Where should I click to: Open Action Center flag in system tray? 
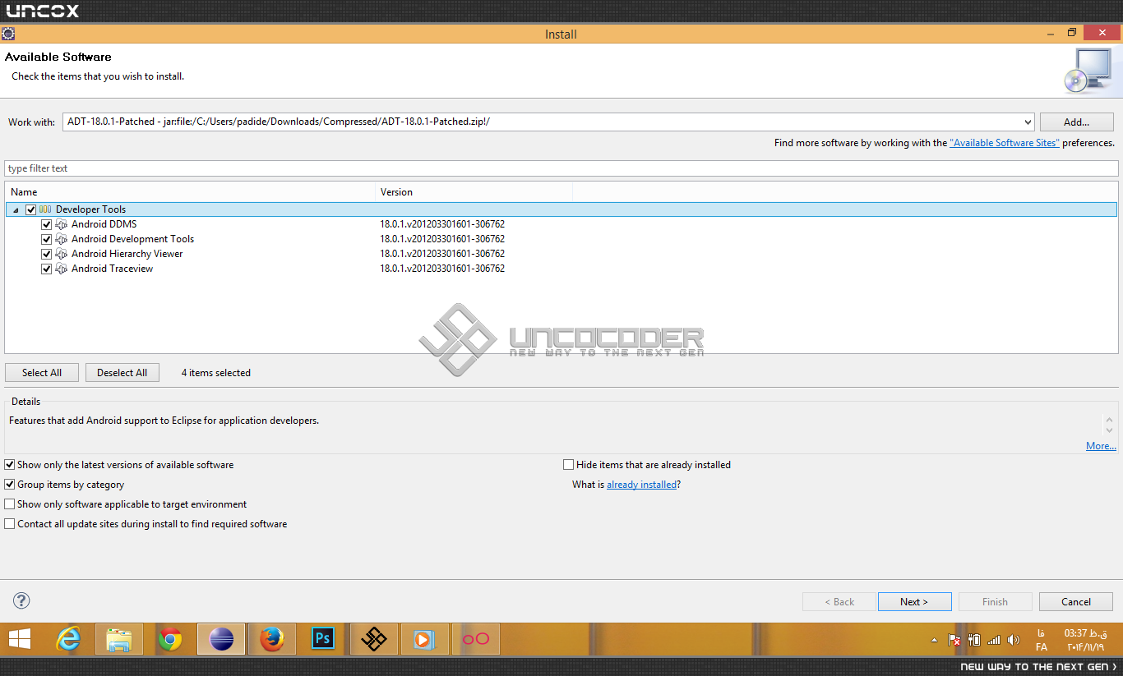pos(954,640)
